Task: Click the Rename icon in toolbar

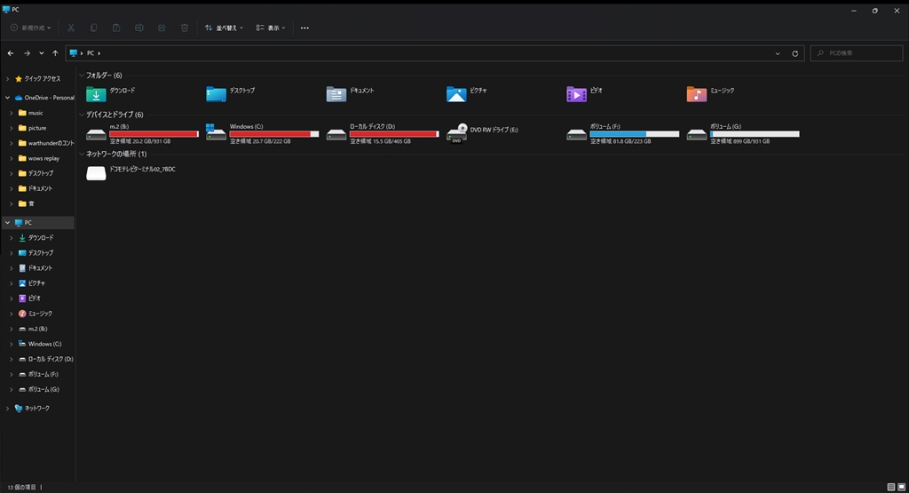Action: 139,28
